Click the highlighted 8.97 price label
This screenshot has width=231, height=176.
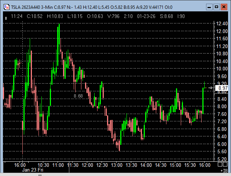[x=222, y=88]
